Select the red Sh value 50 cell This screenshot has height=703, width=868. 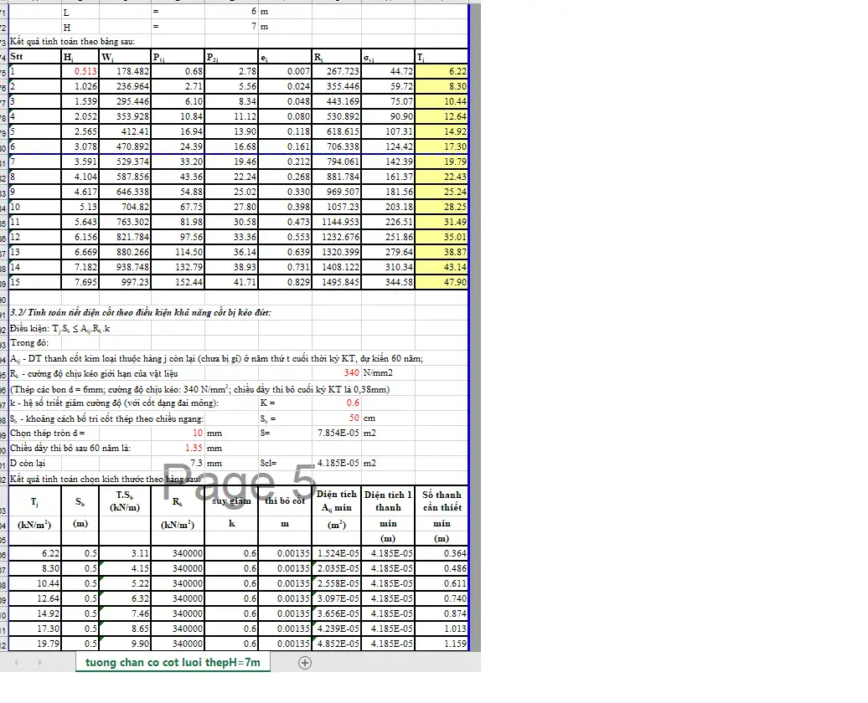point(337,418)
